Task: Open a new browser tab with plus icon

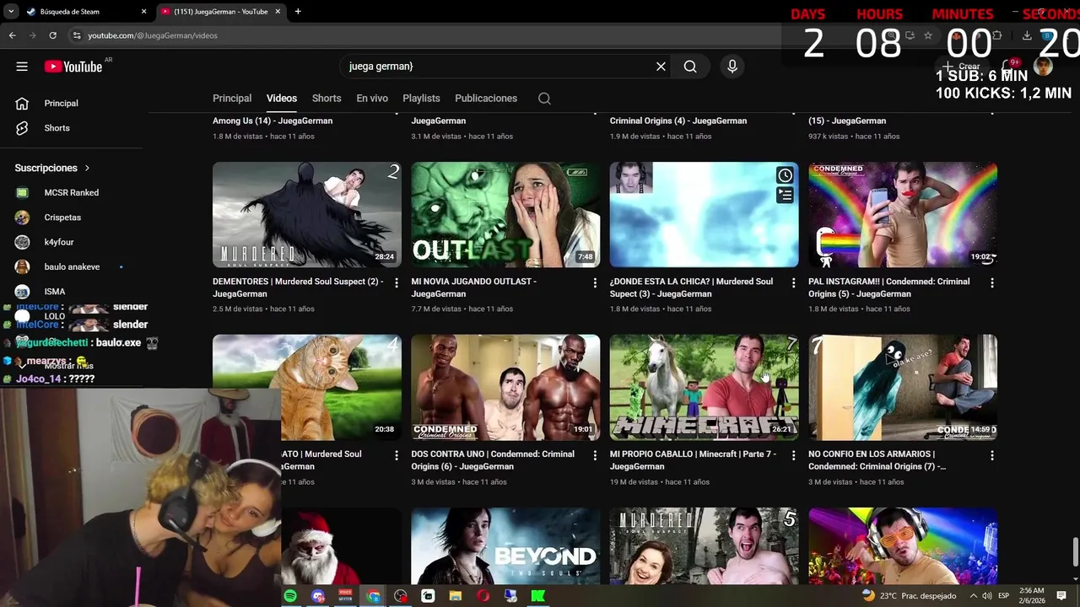Action: tap(298, 12)
